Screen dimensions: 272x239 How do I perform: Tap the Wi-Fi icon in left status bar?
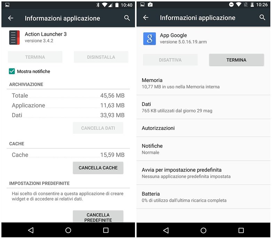[105, 5]
